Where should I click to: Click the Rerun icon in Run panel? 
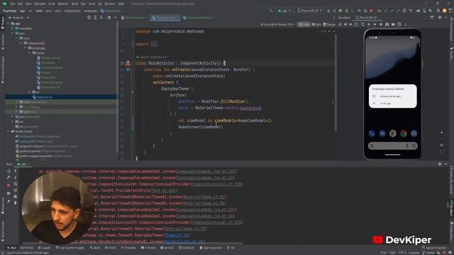(x=9, y=171)
